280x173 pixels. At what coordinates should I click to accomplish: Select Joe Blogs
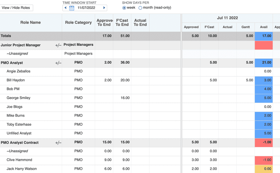14,107
